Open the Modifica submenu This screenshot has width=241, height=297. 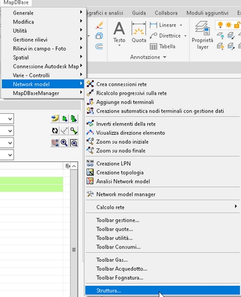43,22
